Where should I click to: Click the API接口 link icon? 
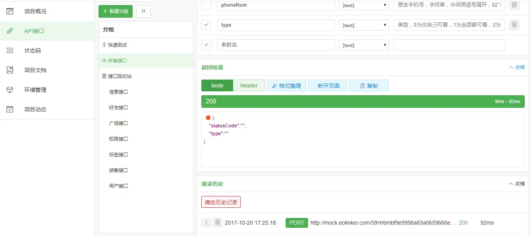click(x=10, y=31)
